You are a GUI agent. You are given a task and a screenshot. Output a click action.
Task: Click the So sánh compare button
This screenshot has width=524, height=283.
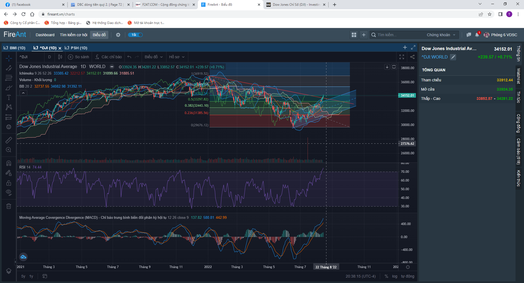79,57
